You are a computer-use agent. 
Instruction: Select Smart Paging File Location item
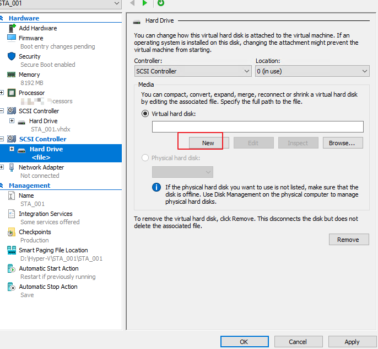pyautogui.click(x=53, y=250)
